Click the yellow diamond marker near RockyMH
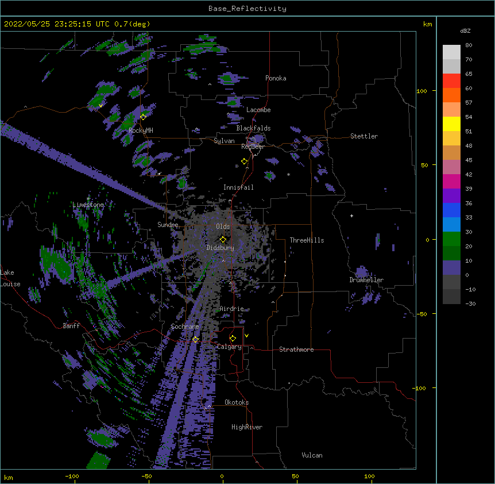 [x=143, y=117]
